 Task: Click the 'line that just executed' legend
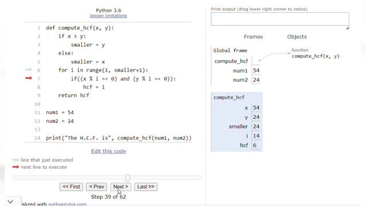[x=47, y=160]
